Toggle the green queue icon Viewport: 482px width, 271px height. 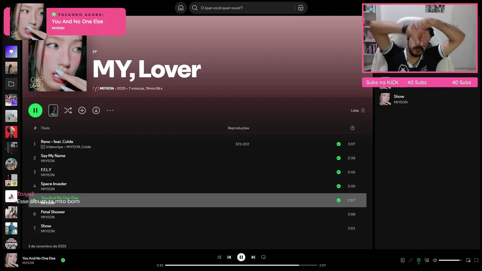pyautogui.click(x=419, y=260)
